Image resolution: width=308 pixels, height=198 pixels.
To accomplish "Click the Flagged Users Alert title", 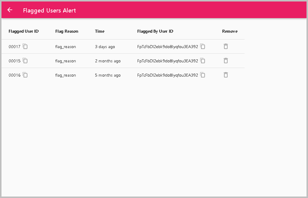I will [49, 10].
